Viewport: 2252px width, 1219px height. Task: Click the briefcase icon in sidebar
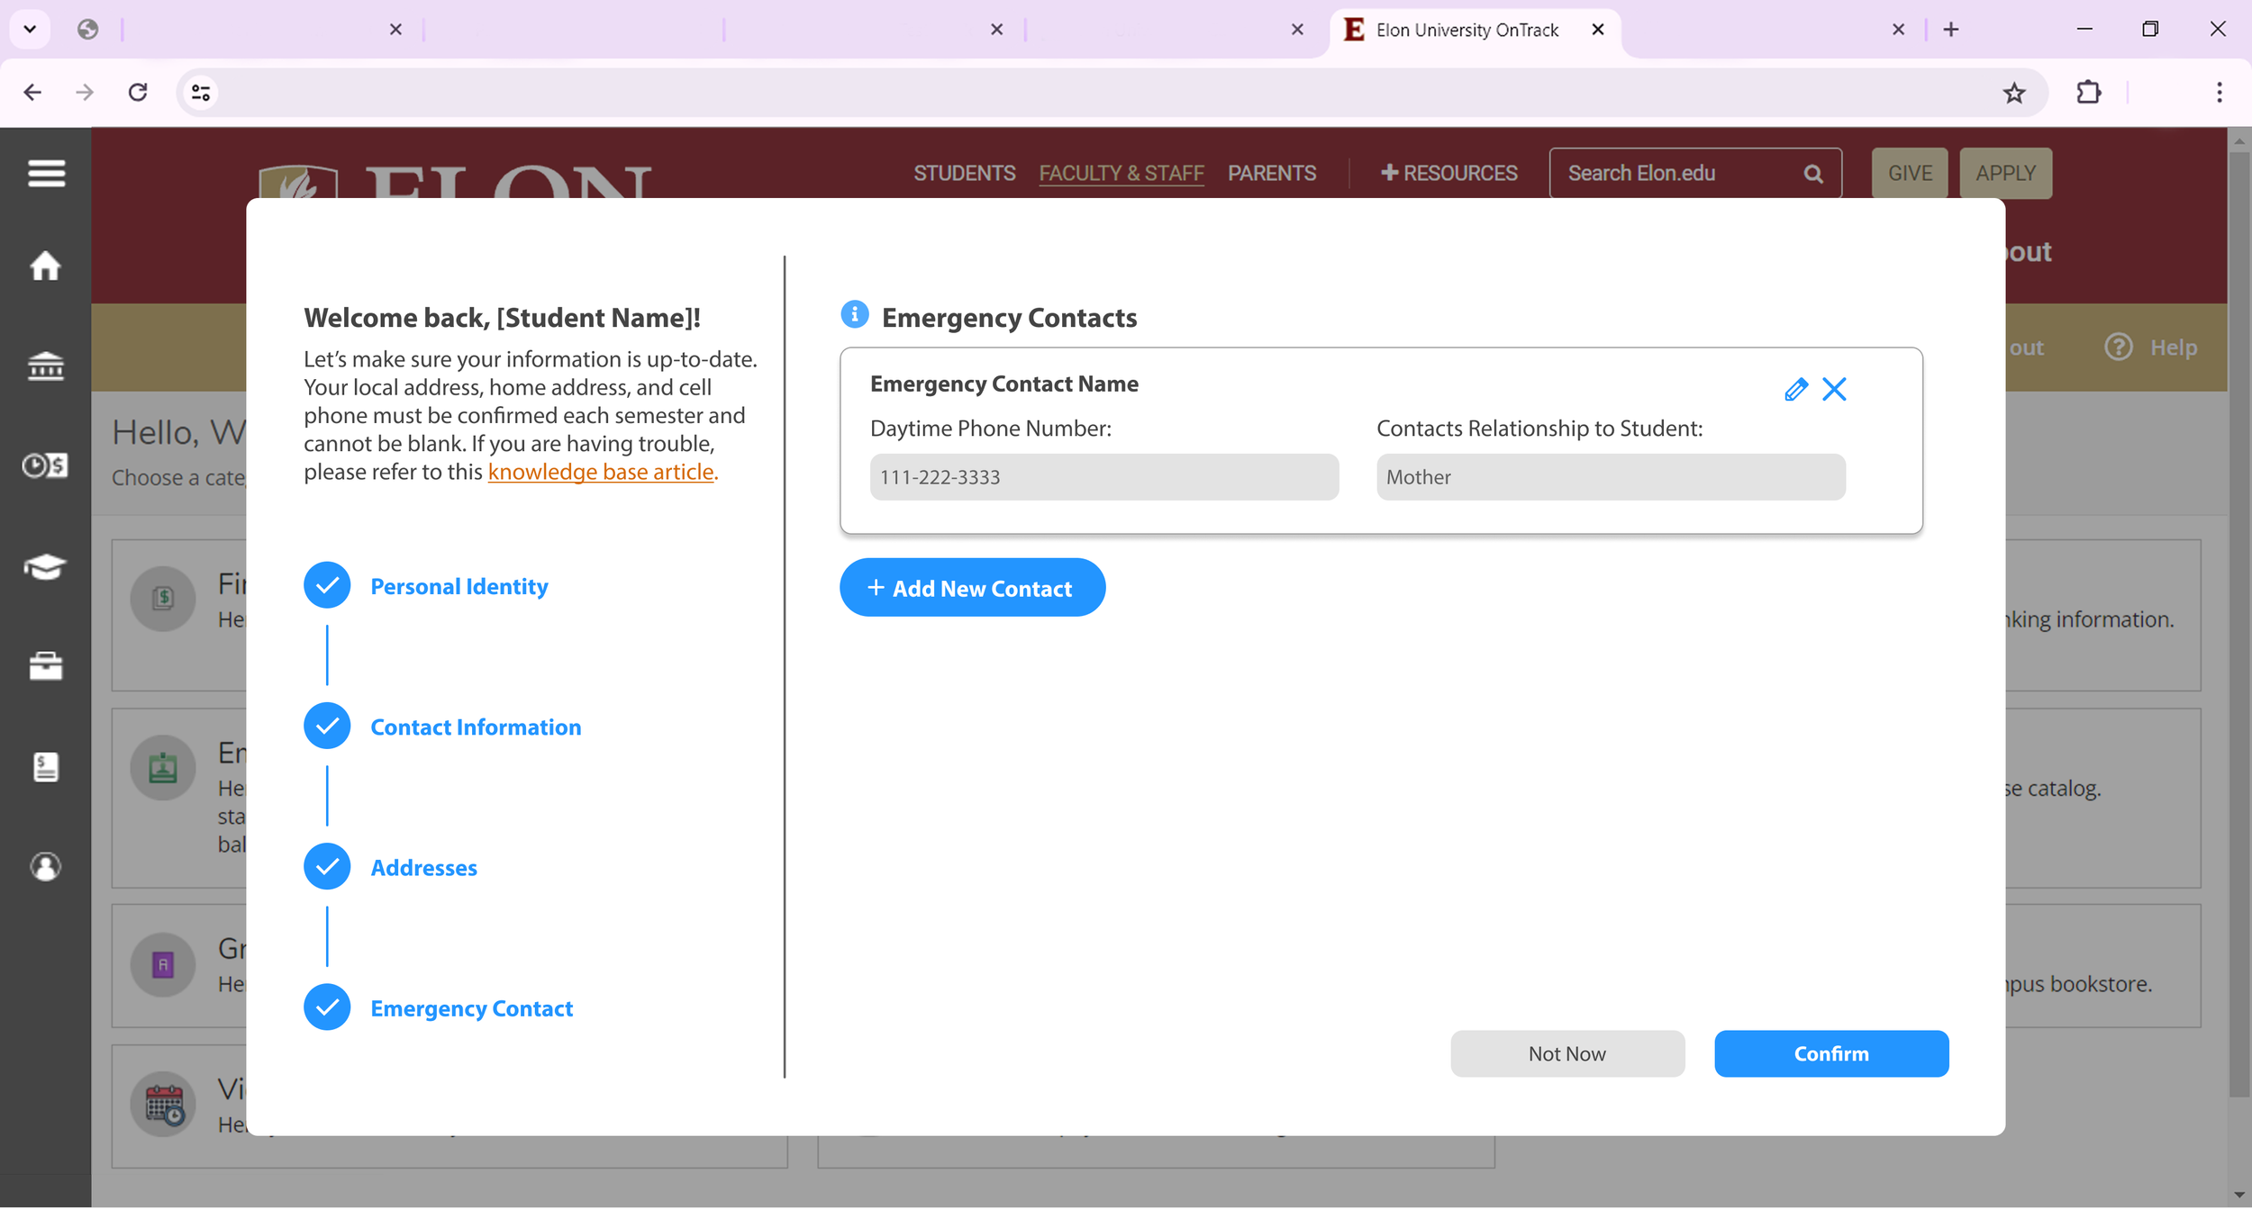click(46, 666)
